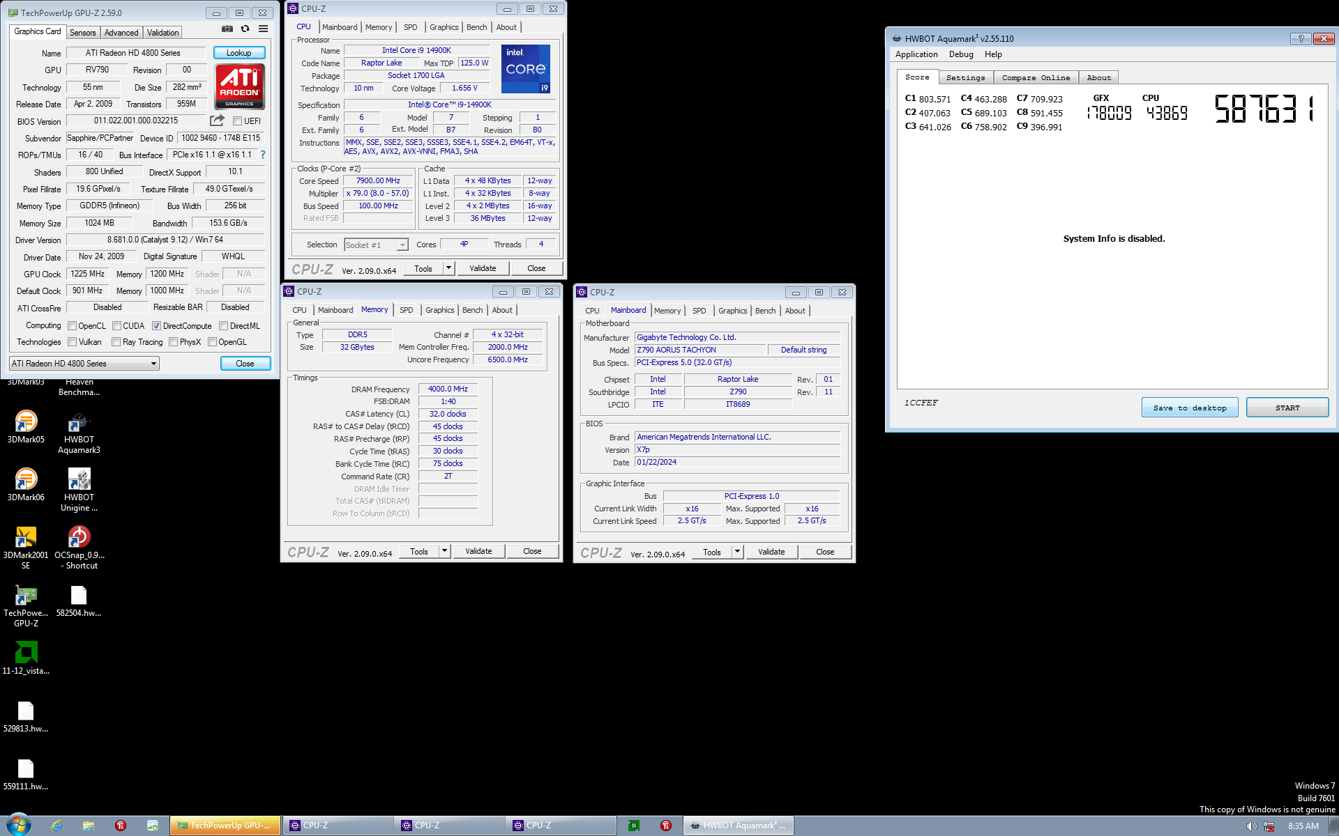Click green AMD taskbar icon
Viewport: 1339px width, 836px height.
(634, 826)
